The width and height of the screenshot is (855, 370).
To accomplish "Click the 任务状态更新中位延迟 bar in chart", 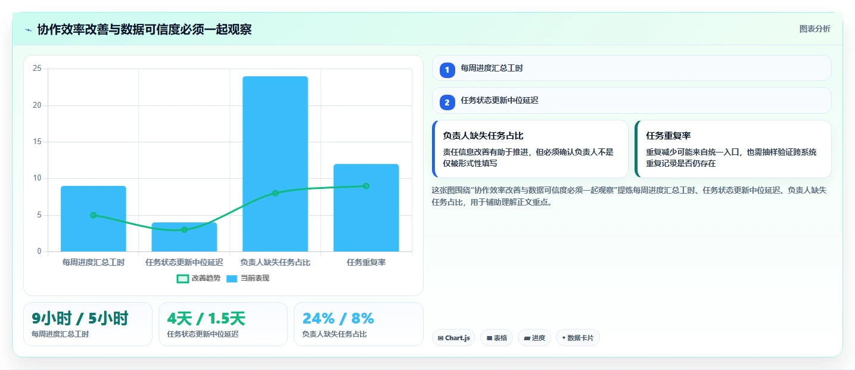I will click(x=184, y=237).
